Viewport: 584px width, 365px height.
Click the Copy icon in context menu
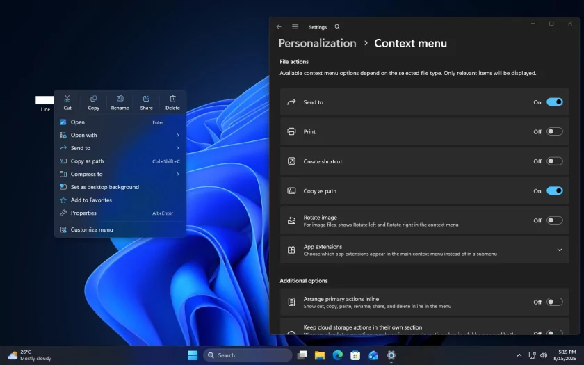coord(93,99)
